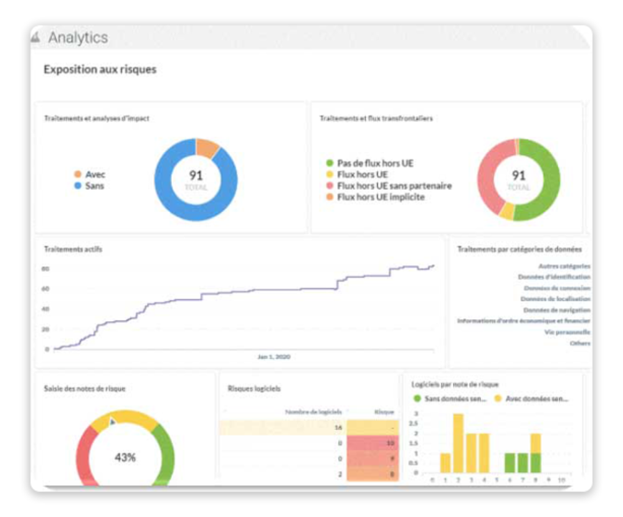This screenshot has height=517, width=623.
Task: Click the yellow bar at note 1
Action: coord(445,463)
